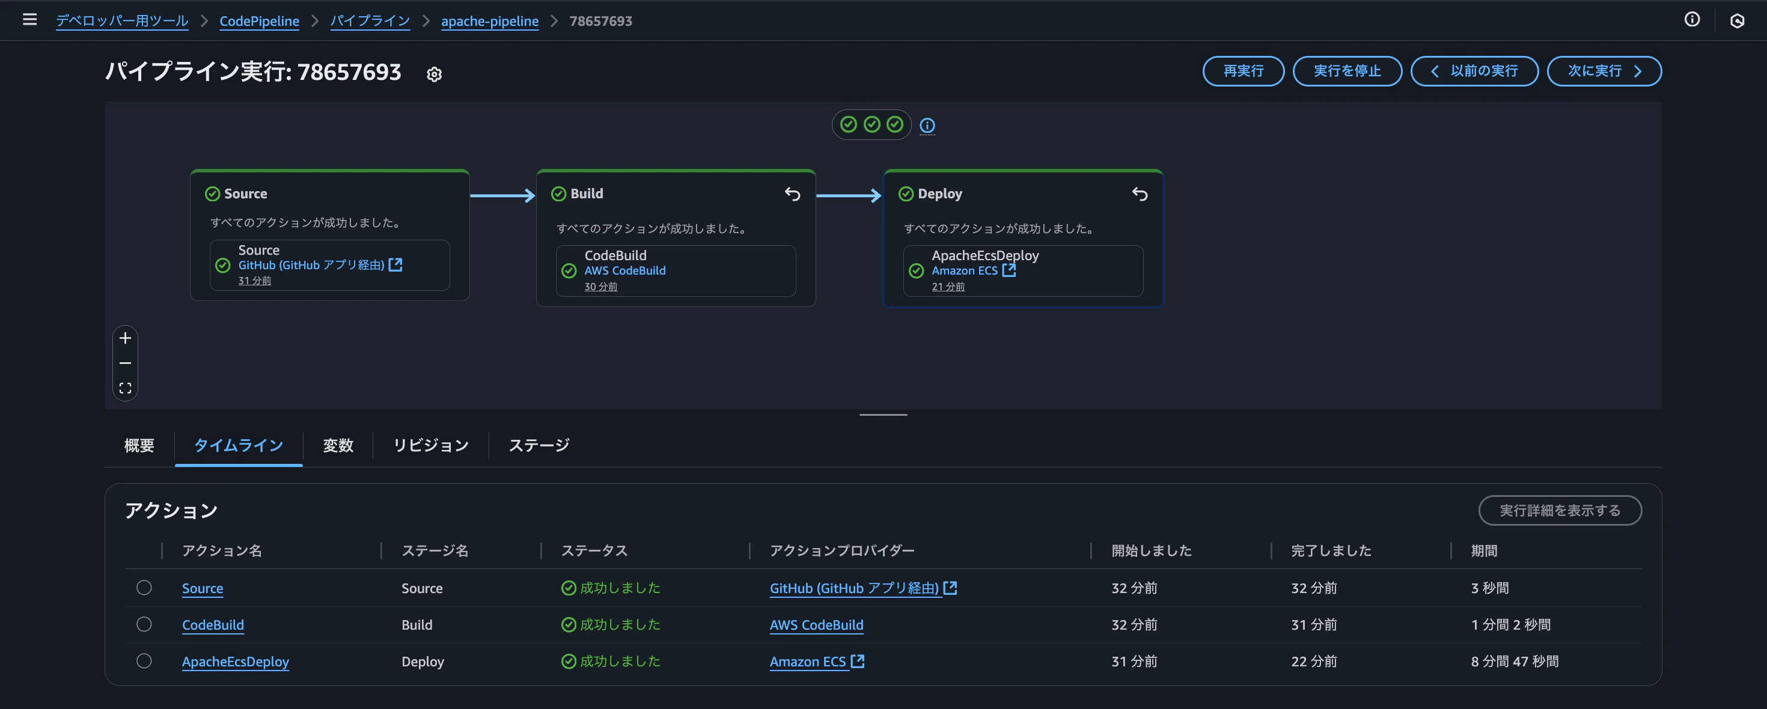The image size is (1767, 709).
Task: Open デベロッパー用ツール breadcrumb link
Action: (122, 21)
